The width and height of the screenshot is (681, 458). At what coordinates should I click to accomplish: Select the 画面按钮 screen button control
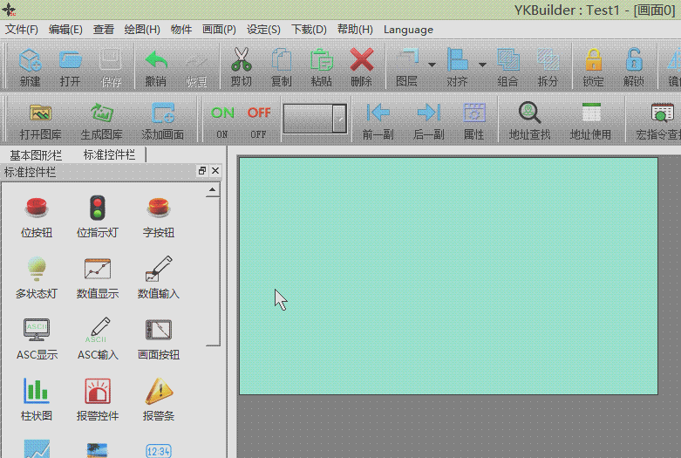pos(159,332)
